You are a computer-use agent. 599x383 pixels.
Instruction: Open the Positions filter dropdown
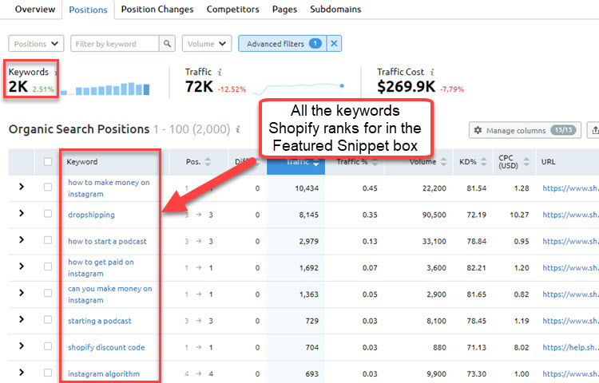pyautogui.click(x=36, y=44)
